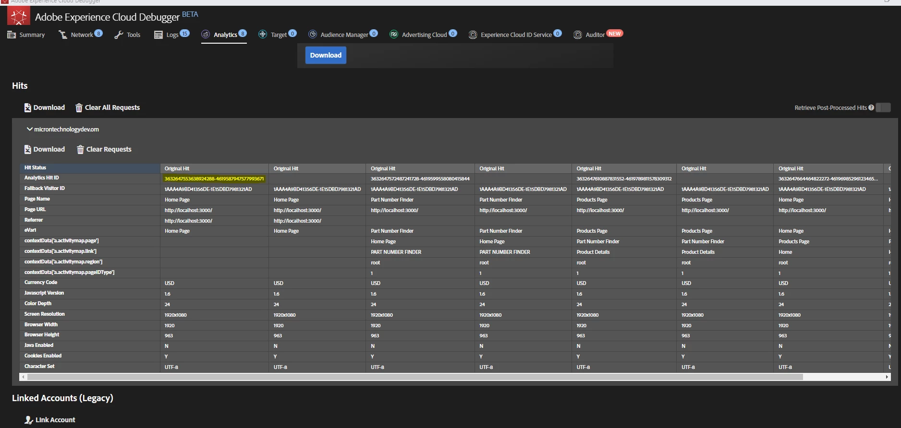This screenshot has height=428, width=901.
Task: Open the Summary tab
Action: click(x=26, y=35)
